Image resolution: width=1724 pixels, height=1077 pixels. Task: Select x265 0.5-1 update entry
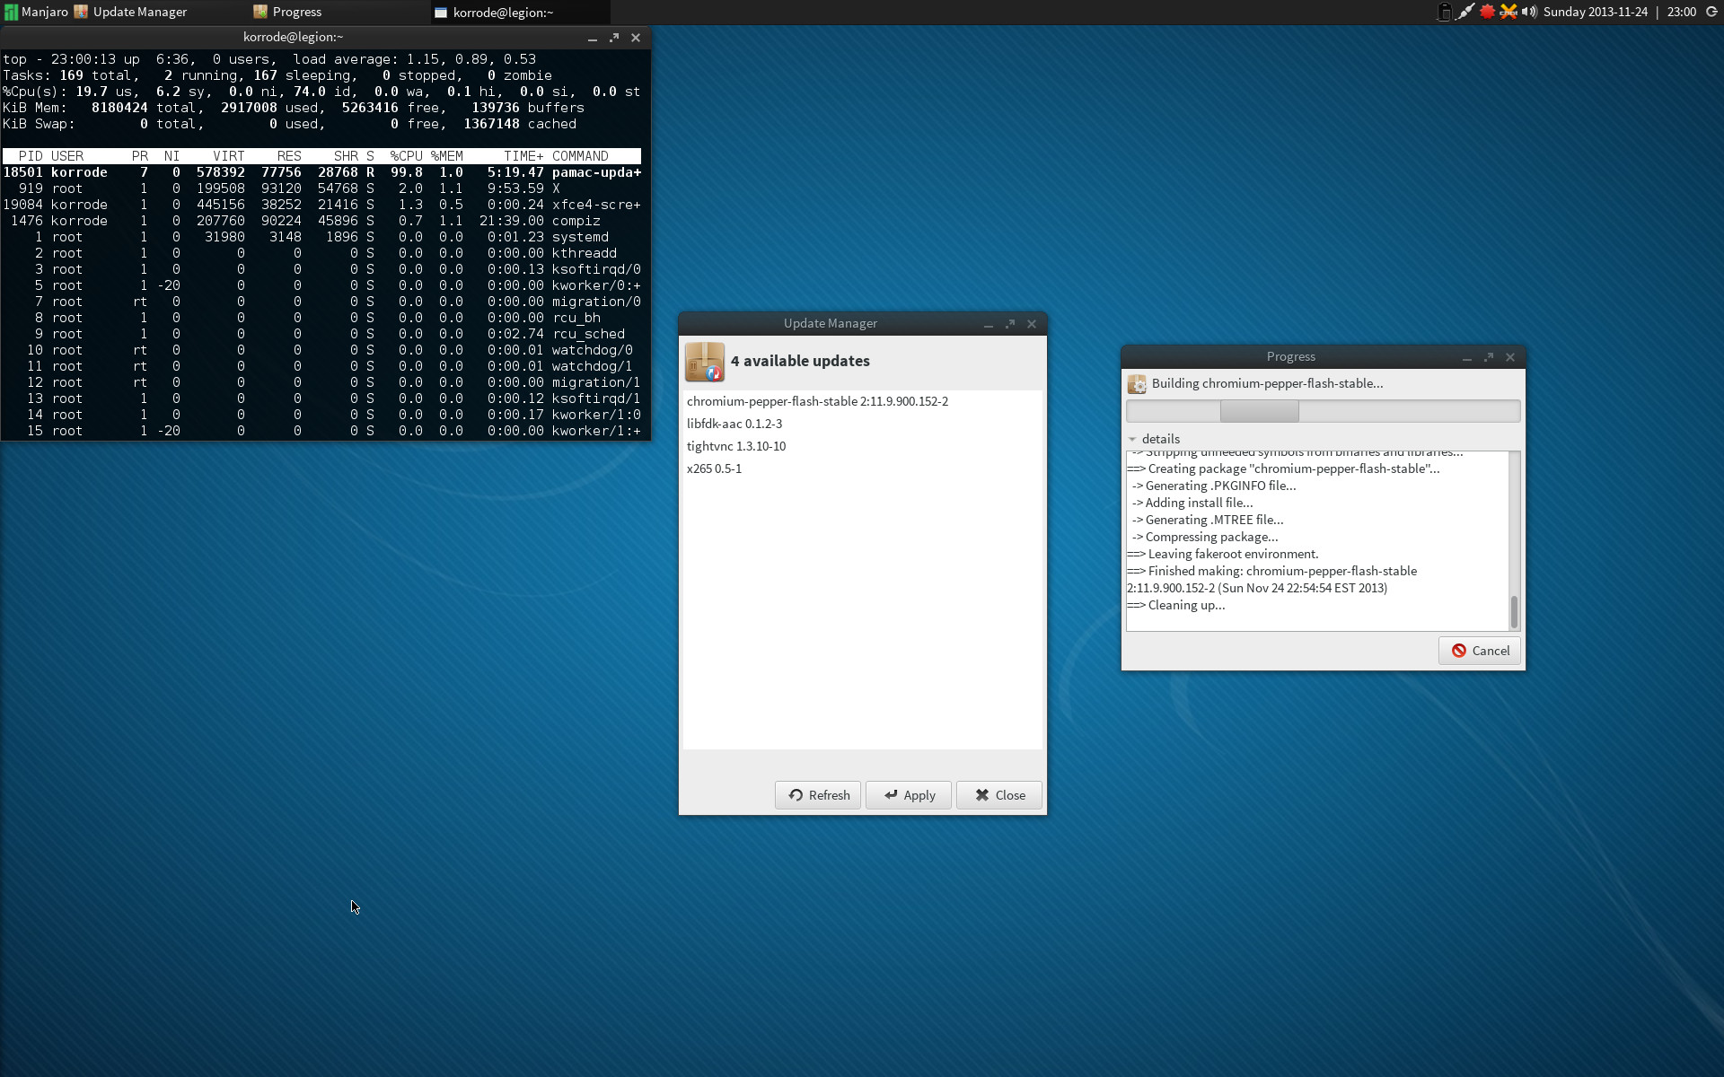862,468
